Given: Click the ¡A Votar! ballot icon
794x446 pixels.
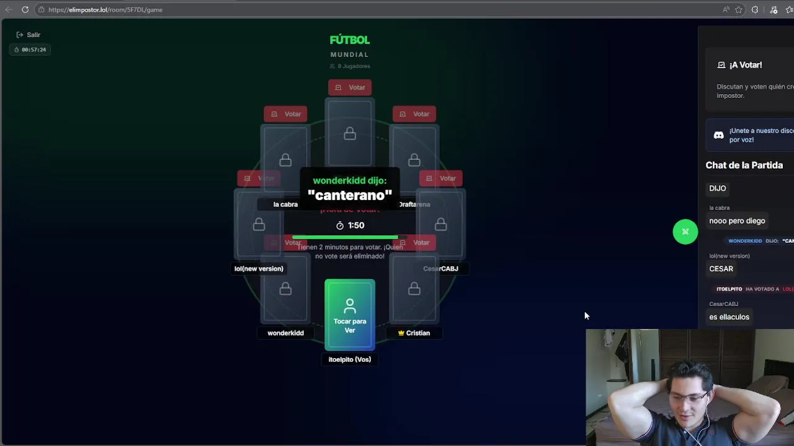Looking at the screenshot, I should (721, 65).
